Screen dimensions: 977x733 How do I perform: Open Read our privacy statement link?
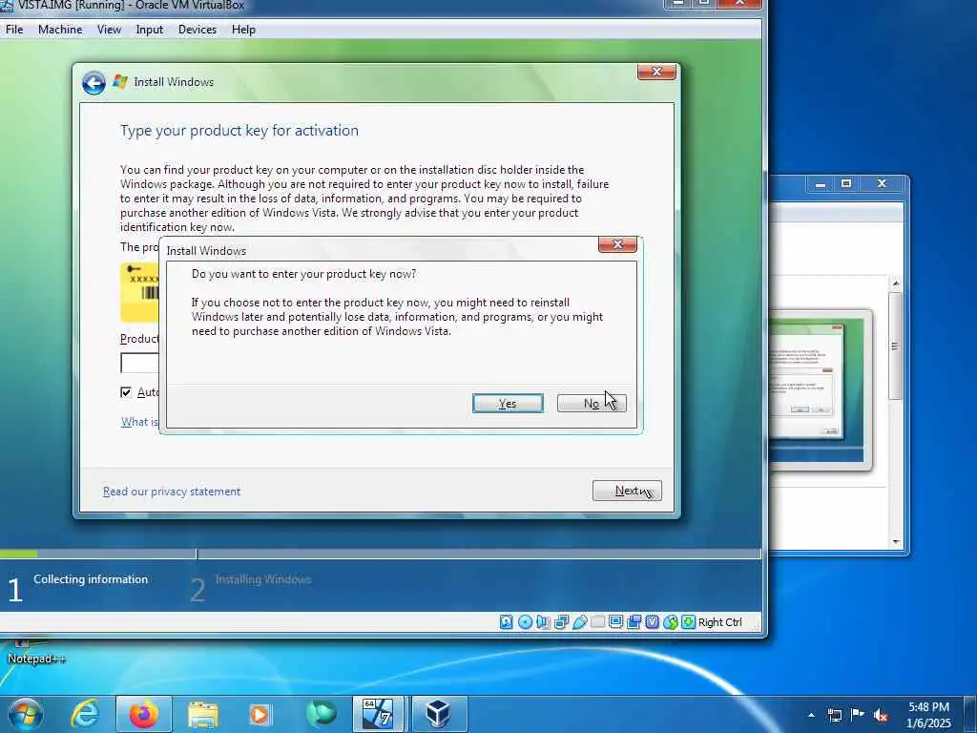[172, 492]
